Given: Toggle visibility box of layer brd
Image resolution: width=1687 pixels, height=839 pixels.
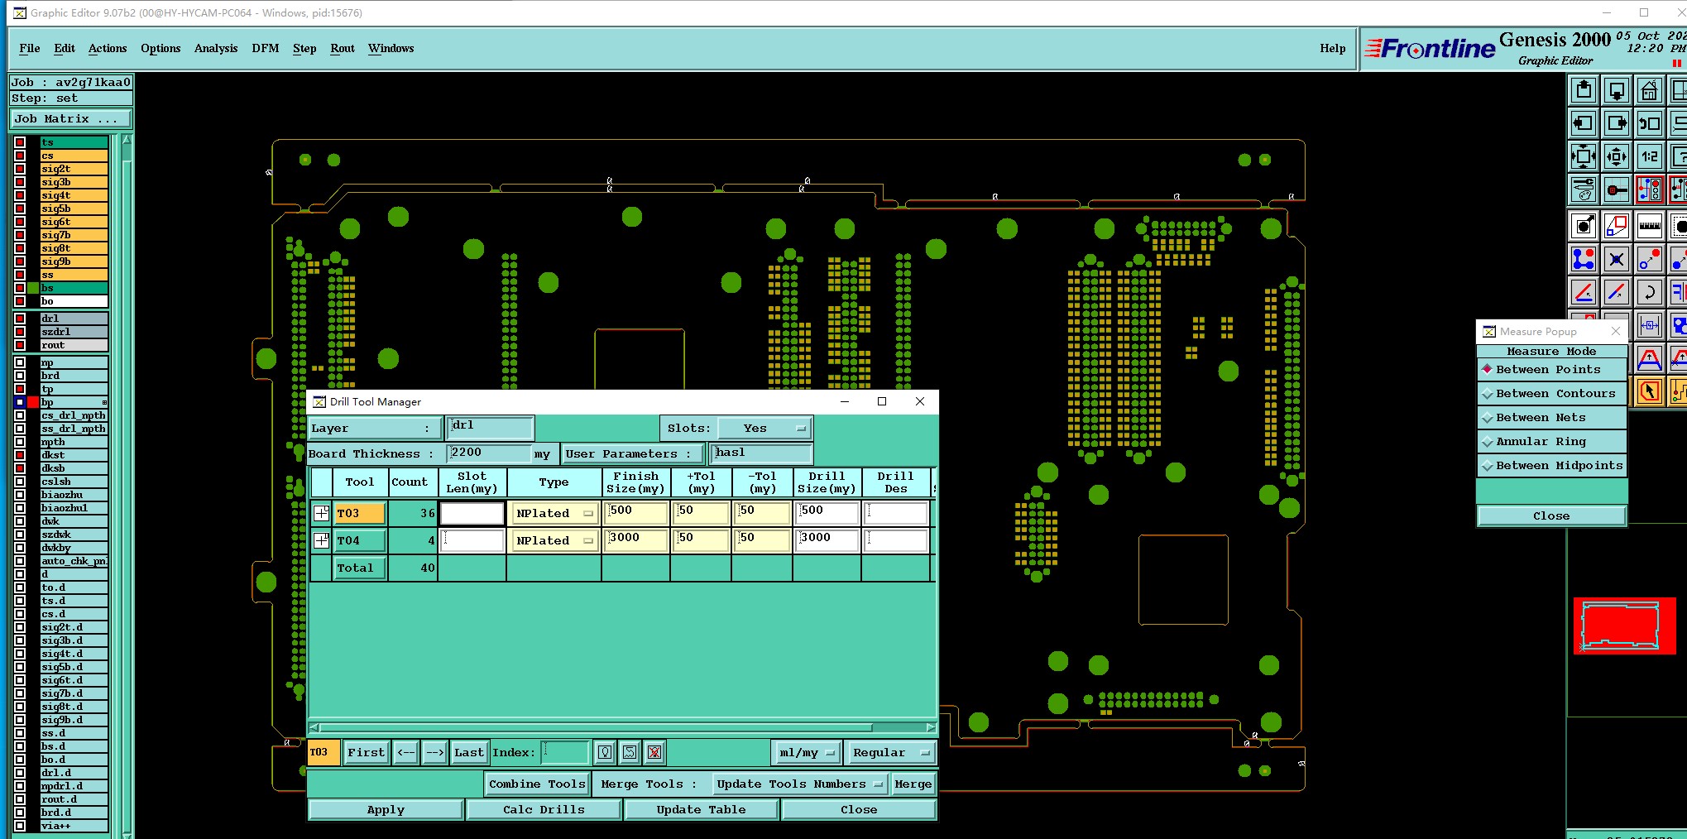Looking at the screenshot, I should point(20,376).
